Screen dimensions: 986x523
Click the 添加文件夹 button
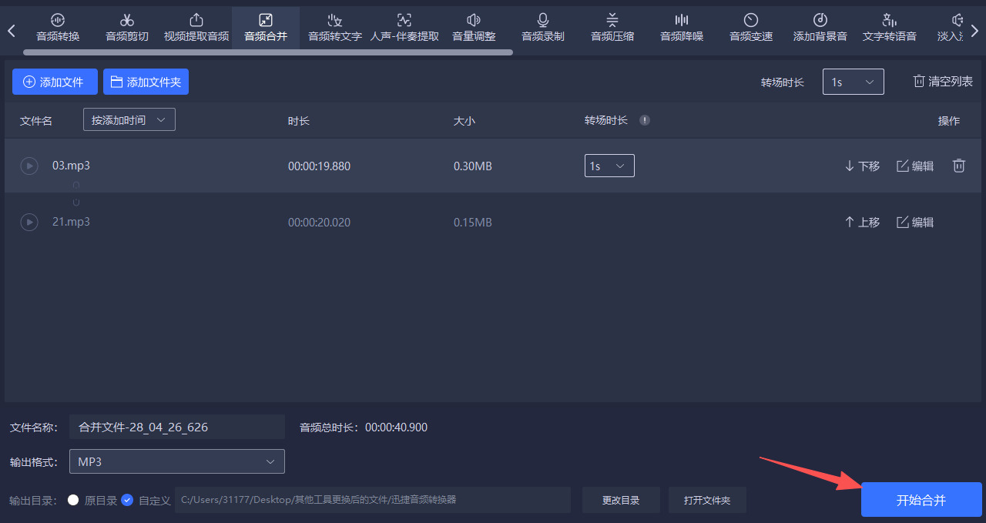pyautogui.click(x=146, y=82)
